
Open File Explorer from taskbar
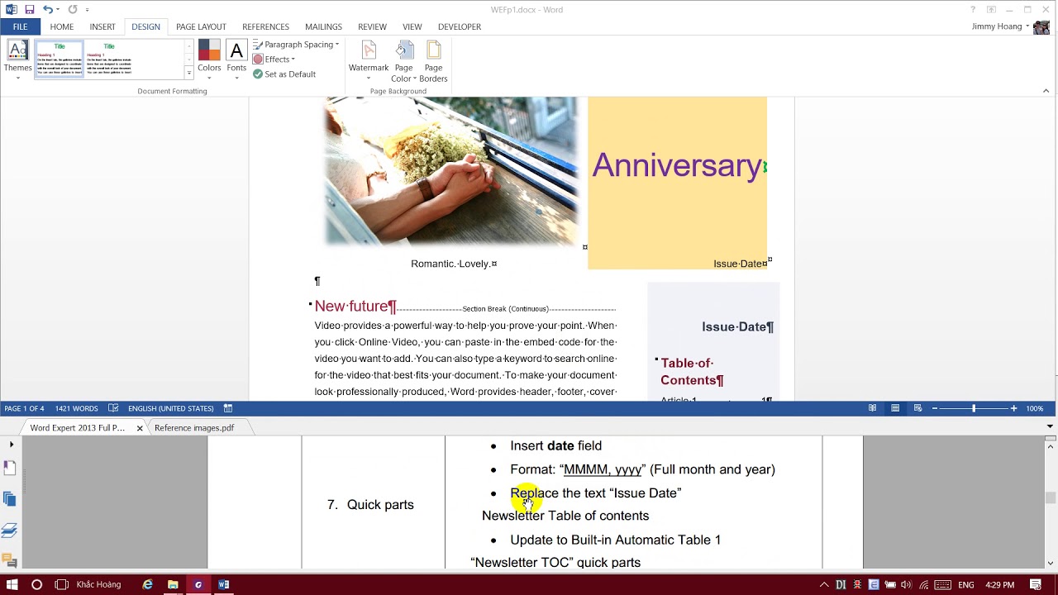pos(173,584)
